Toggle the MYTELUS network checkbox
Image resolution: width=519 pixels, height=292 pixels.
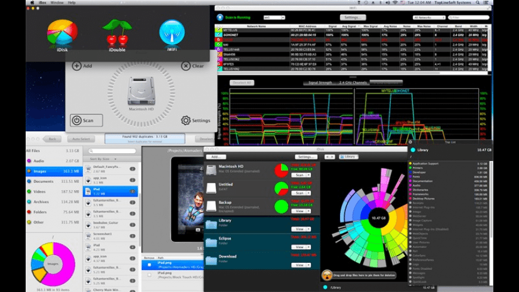click(219, 30)
